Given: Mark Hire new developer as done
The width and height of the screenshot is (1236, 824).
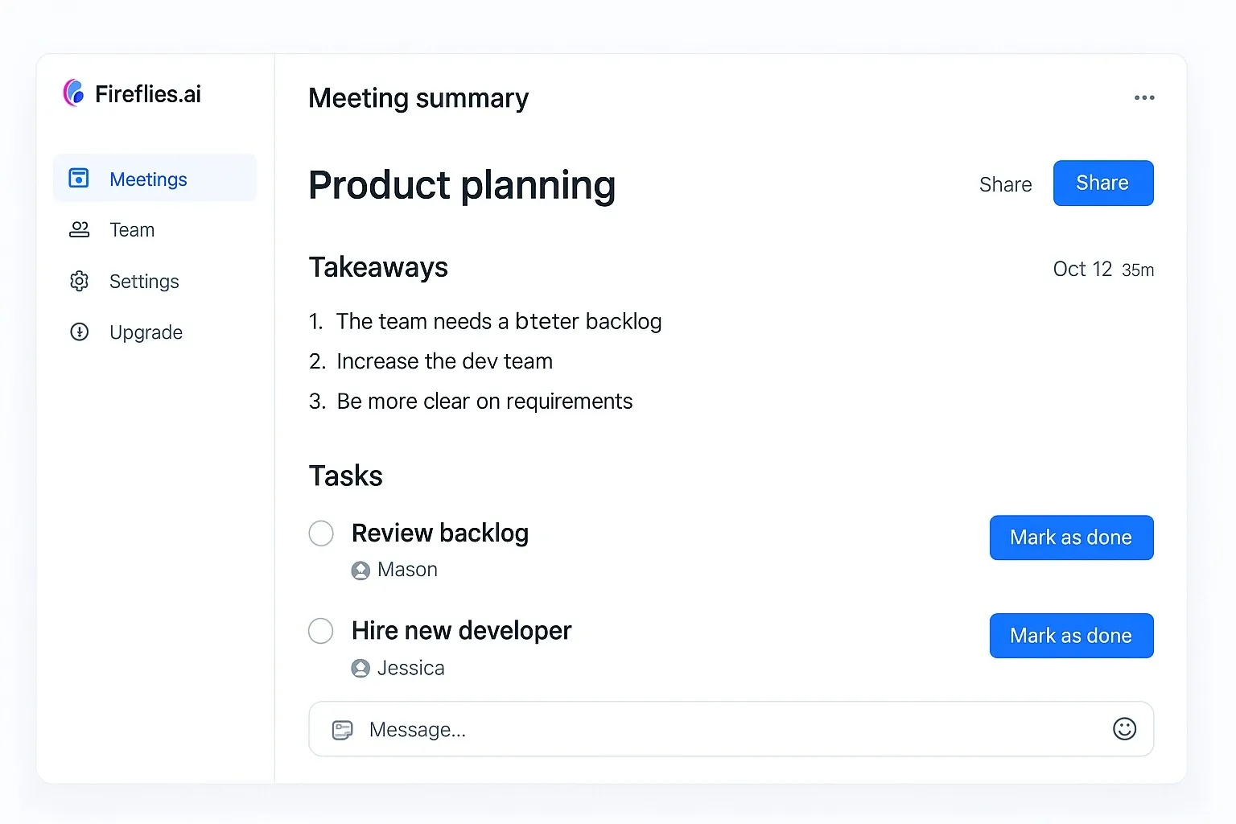Looking at the screenshot, I should click(x=1071, y=636).
